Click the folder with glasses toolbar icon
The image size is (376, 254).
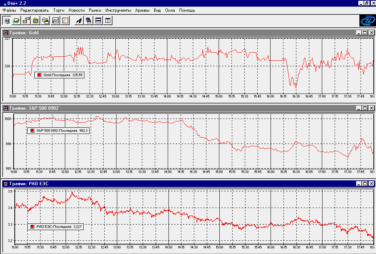click(x=16, y=21)
